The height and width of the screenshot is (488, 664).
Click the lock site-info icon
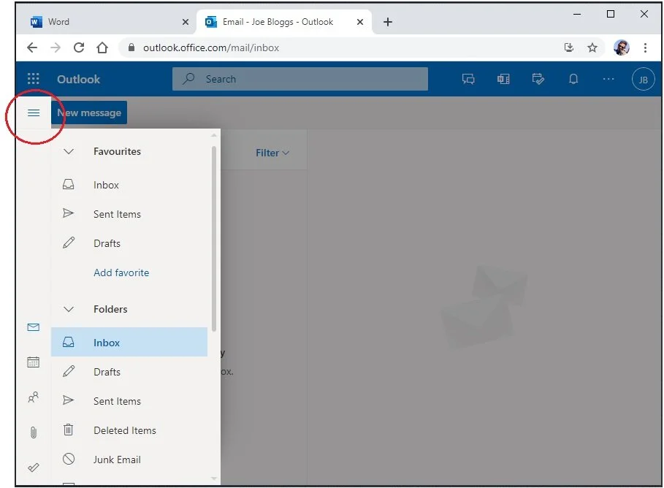pos(131,47)
